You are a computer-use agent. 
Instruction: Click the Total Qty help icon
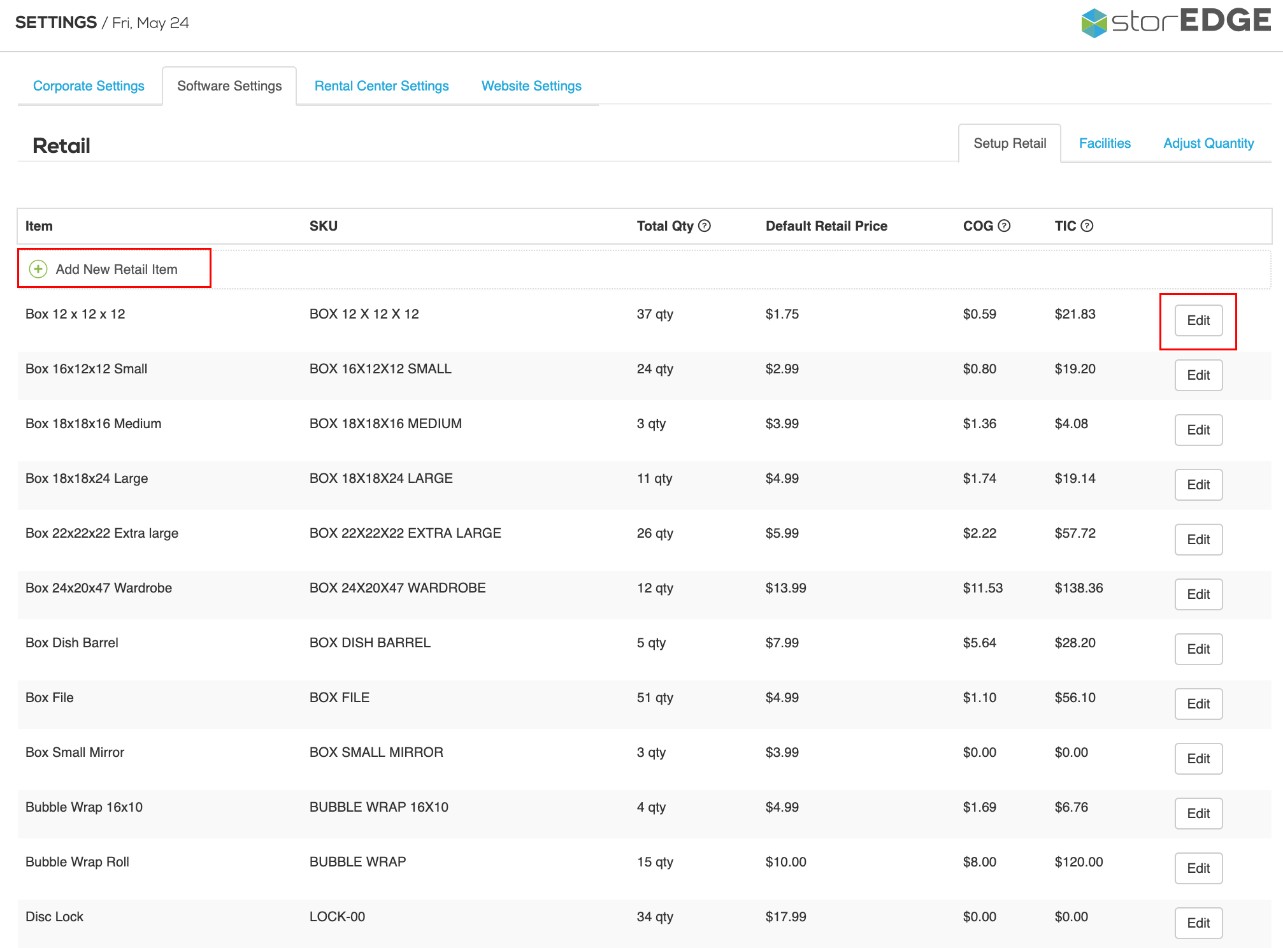[x=704, y=226]
